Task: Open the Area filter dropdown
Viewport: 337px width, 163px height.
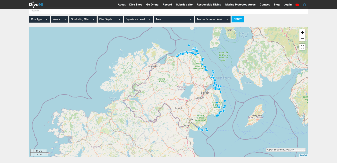Action: click(174, 19)
